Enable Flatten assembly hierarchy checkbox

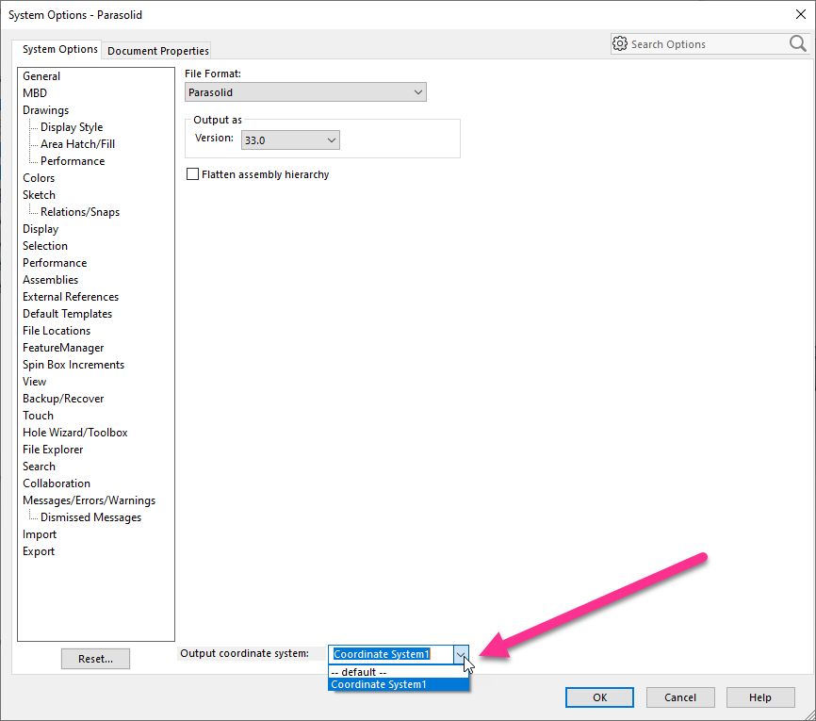point(192,174)
